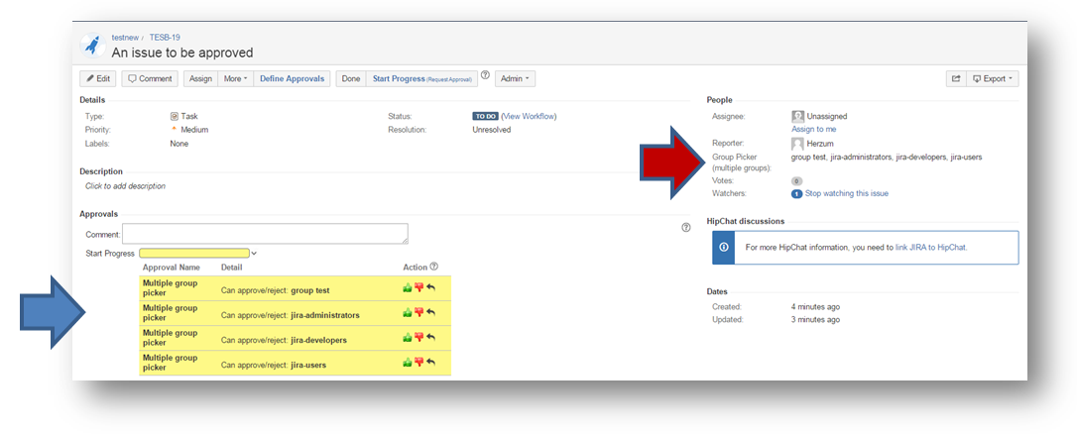Open the More dropdown menu
Screen dimensions: 1077x434
pos(236,78)
